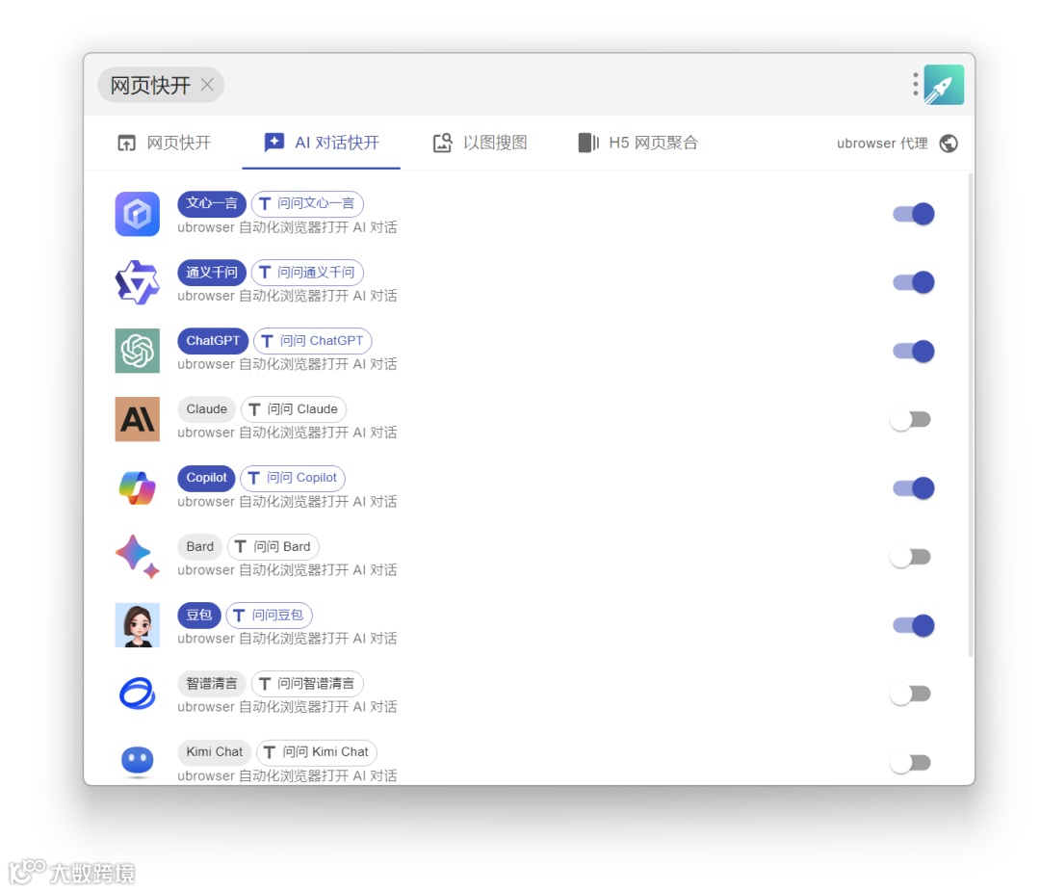Turn on the Bard switch
Viewport: 1040px width, 892px height.
(910, 557)
